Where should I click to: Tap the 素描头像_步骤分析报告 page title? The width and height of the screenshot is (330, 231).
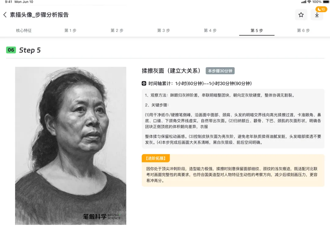39,15
